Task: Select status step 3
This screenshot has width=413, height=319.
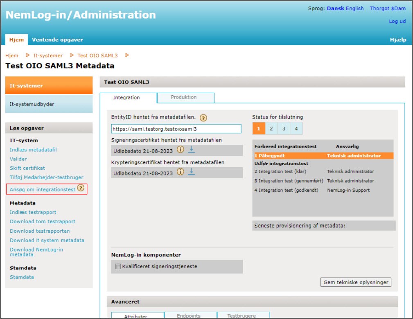Action: 284,128
